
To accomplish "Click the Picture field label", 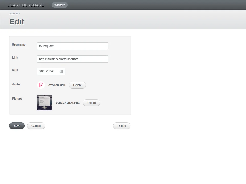I will (x=17, y=99).
